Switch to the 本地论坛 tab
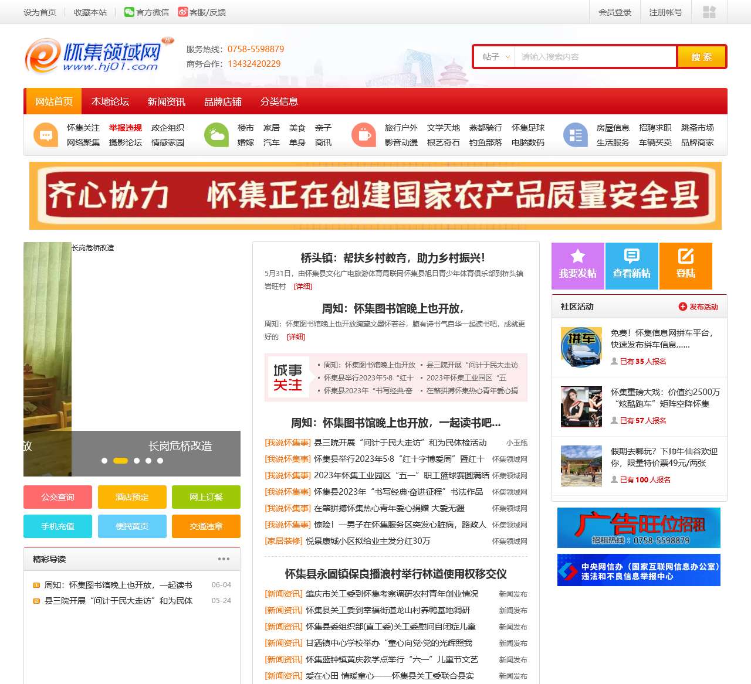Screen dimensions: 751x684 pos(110,101)
